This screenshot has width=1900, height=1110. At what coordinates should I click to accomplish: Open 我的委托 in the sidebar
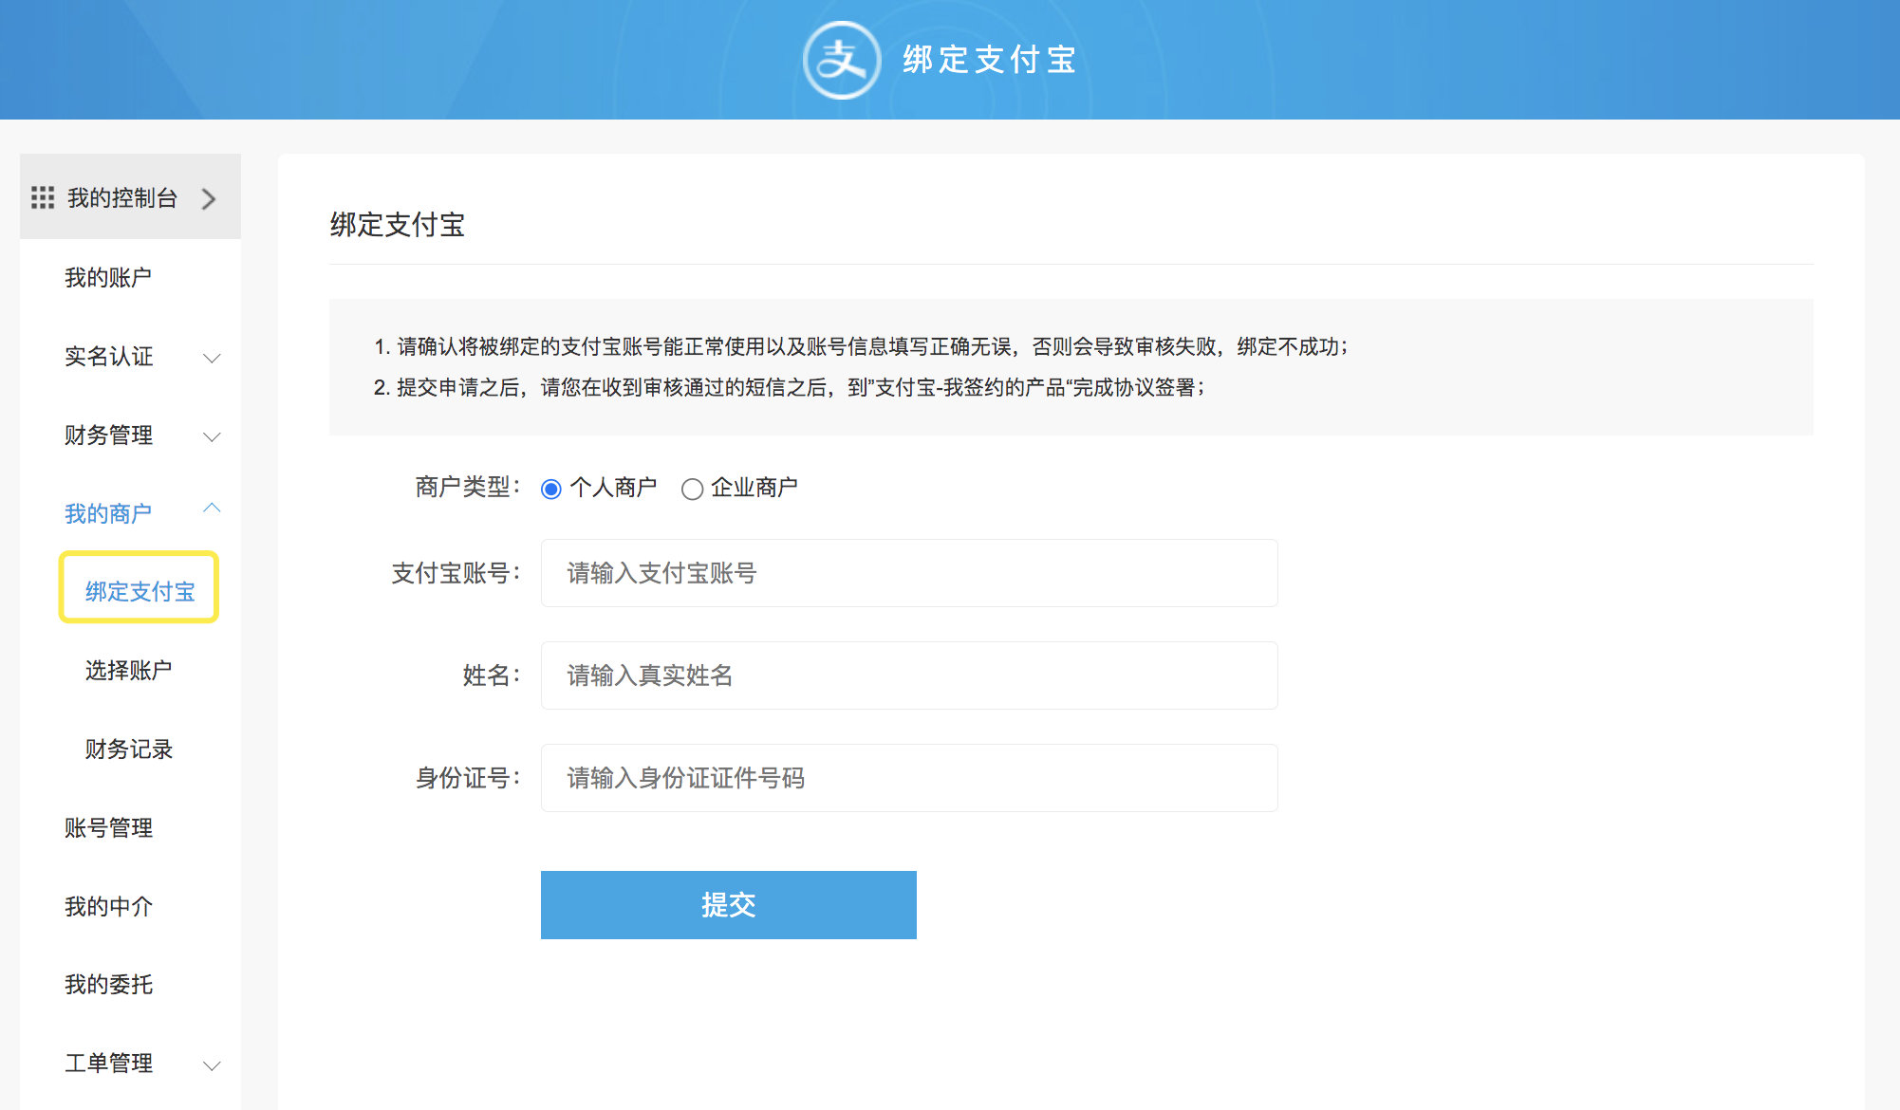108,984
